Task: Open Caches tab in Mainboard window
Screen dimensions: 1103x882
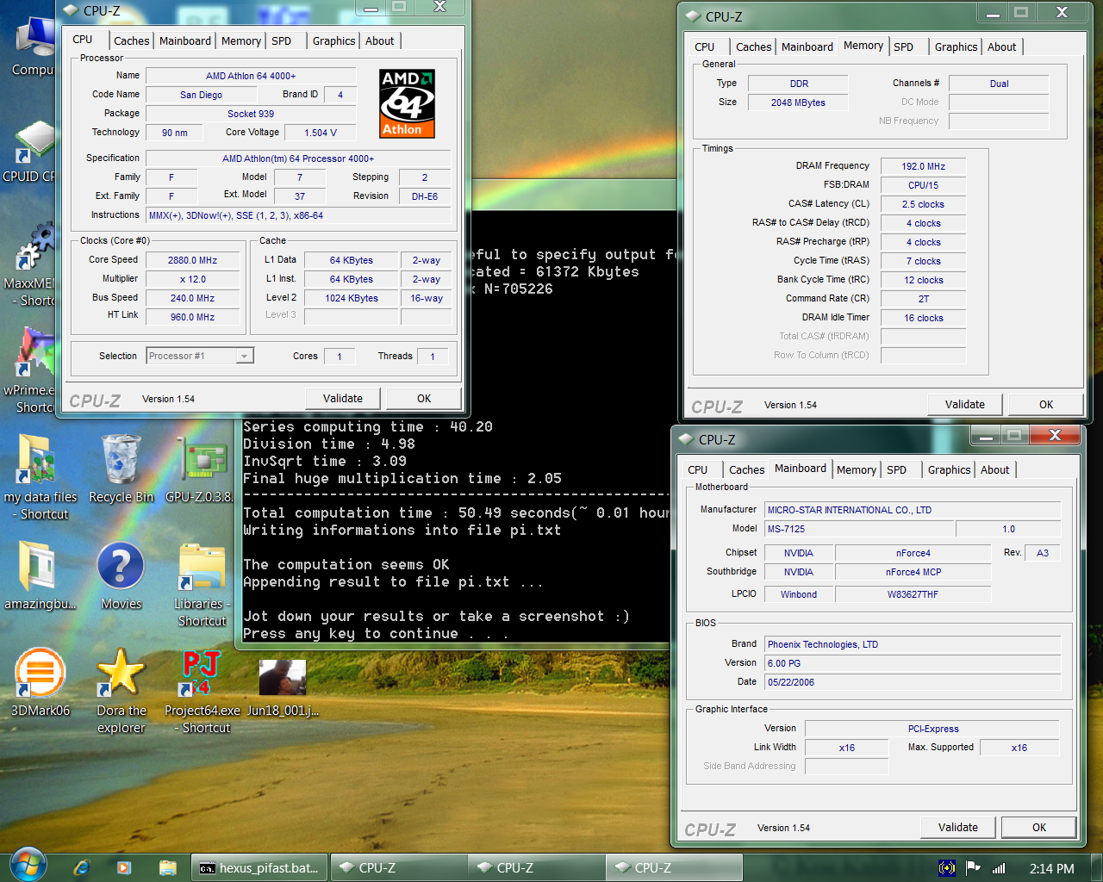Action: point(747,469)
